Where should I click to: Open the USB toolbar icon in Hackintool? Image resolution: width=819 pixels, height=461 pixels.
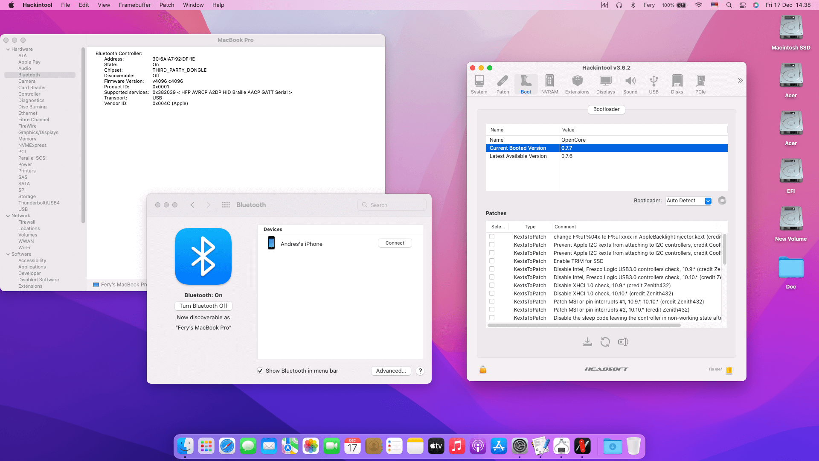[653, 84]
